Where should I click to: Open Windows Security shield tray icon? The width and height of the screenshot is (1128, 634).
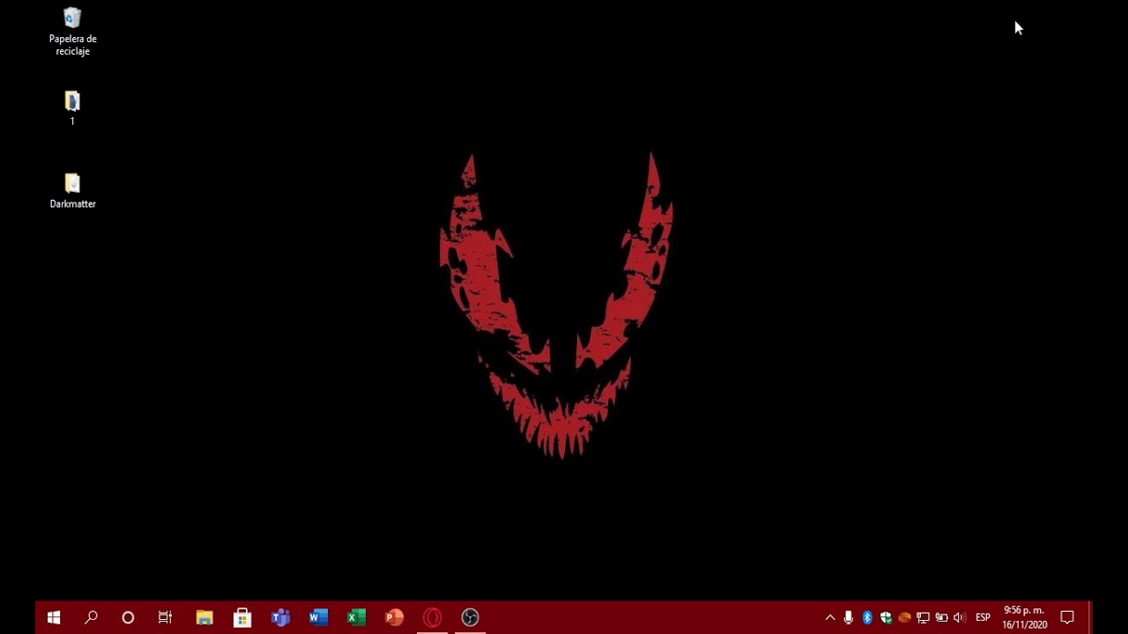886,617
